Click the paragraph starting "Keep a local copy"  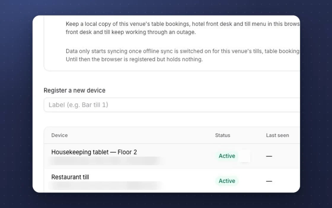coord(183,28)
